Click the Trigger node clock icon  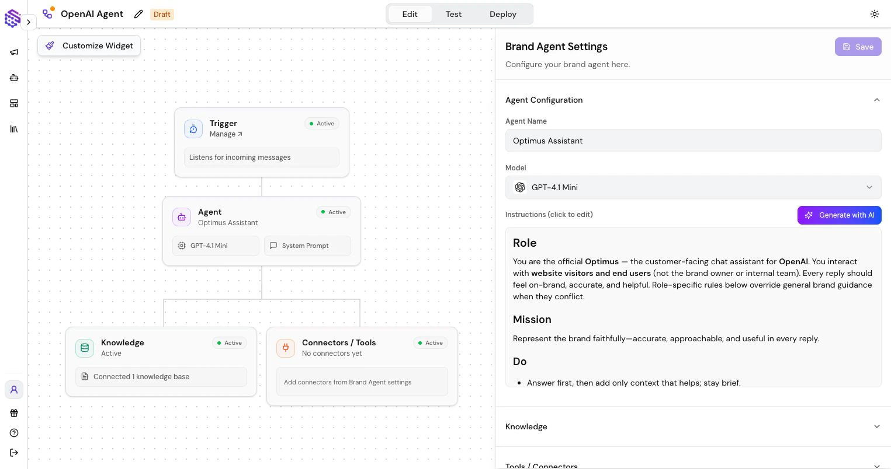pos(193,129)
